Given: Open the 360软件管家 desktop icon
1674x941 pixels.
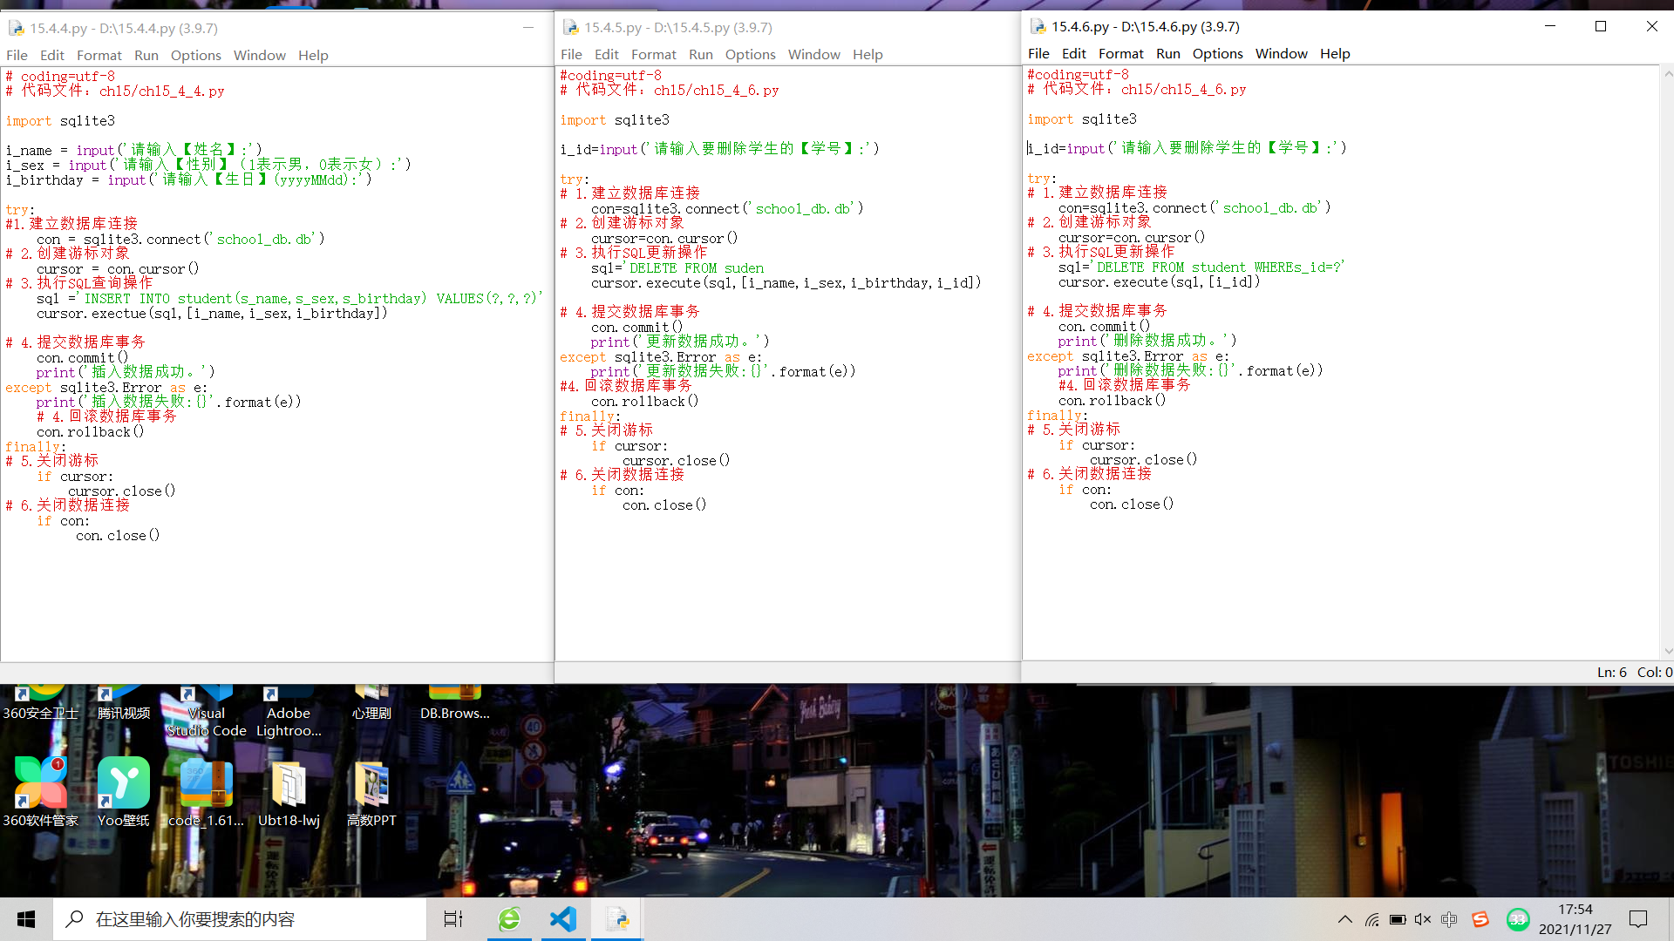Looking at the screenshot, I should 40,783.
